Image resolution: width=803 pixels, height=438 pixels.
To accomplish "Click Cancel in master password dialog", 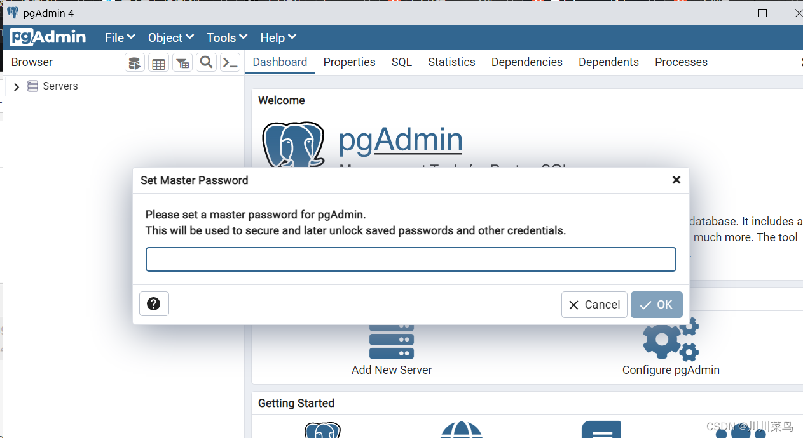I will [594, 305].
